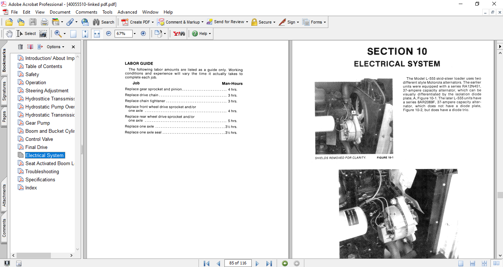Switch to Continuous page layout
Screen dimensions: 503x267
472,263
